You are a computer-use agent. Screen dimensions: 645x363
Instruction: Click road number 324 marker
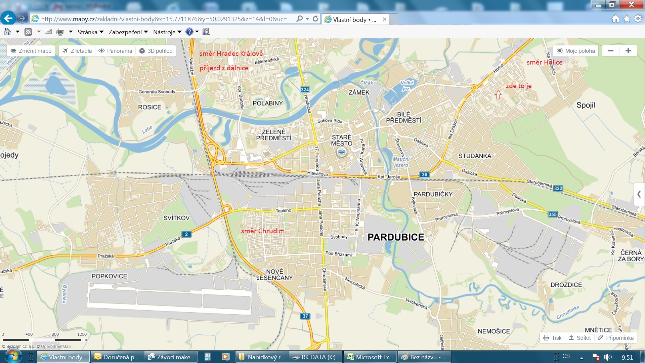(x=305, y=89)
